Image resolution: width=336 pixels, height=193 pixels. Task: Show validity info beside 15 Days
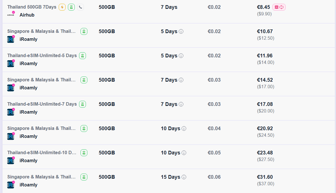[x=184, y=177]
